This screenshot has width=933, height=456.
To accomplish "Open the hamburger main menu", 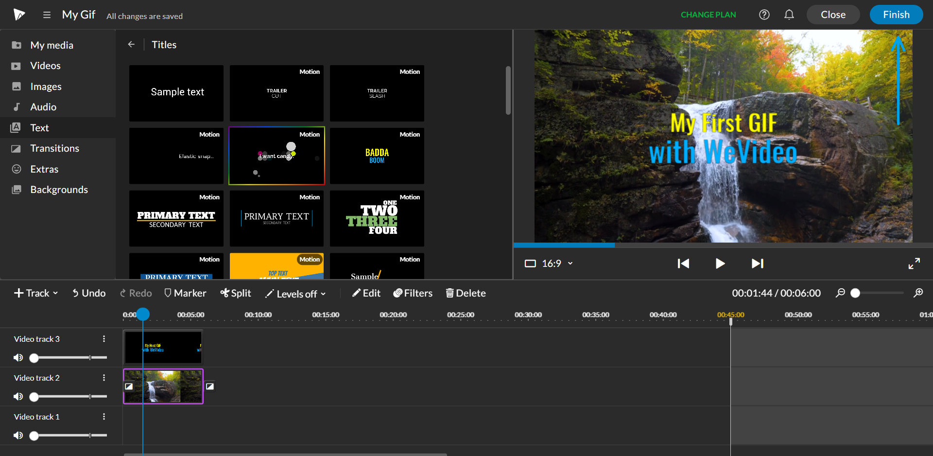I will pos(47,15).
